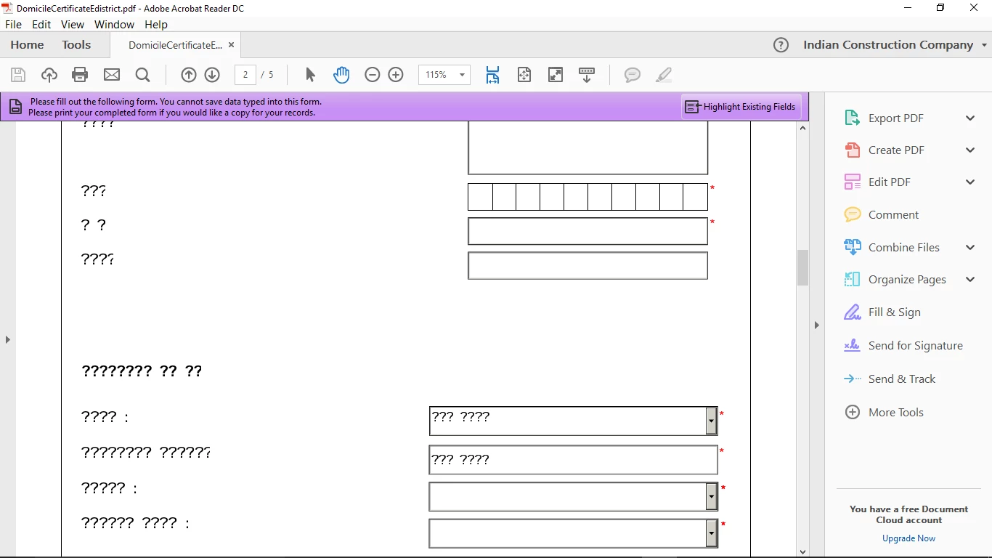
Task: Open the Comment tool
Action: click(893, 215)
